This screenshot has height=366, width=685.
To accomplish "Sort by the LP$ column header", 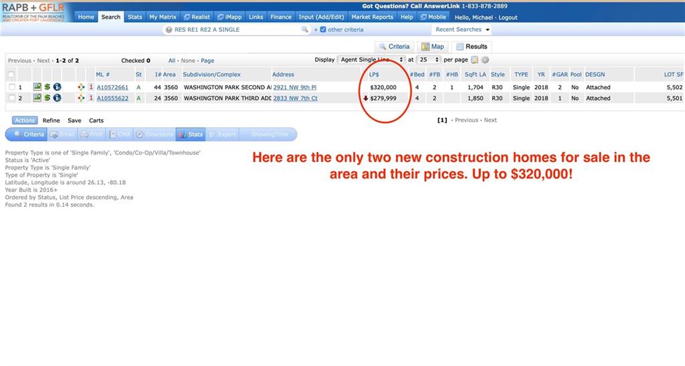I will (375, 74).
